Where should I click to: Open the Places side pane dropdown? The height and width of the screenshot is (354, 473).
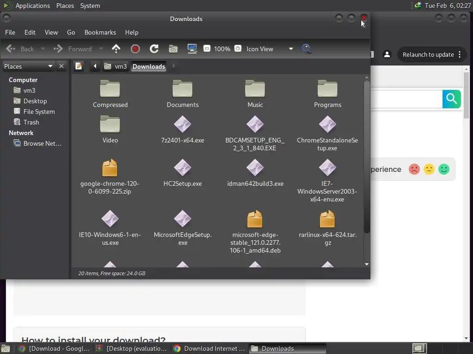(x=28, y=66)
